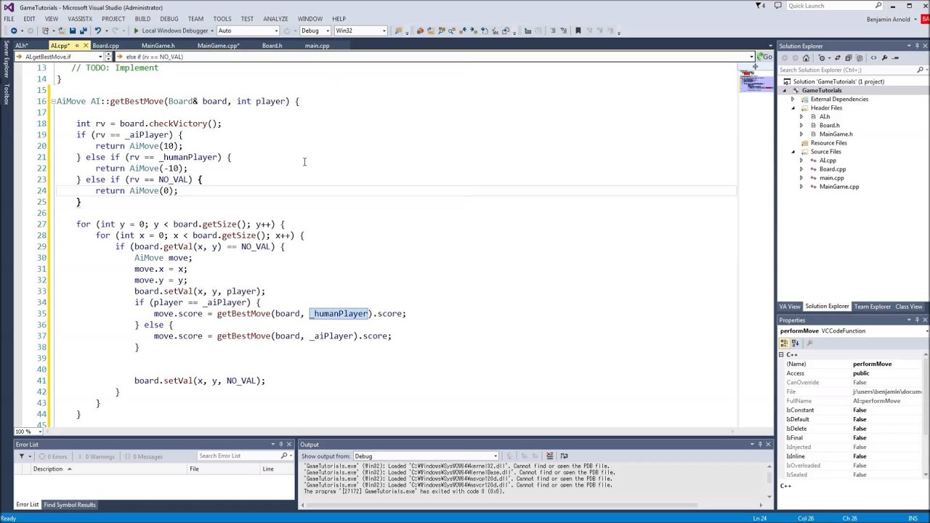
Task: Switch to the Board.cpp editor tab
Action: pos(105,46)
